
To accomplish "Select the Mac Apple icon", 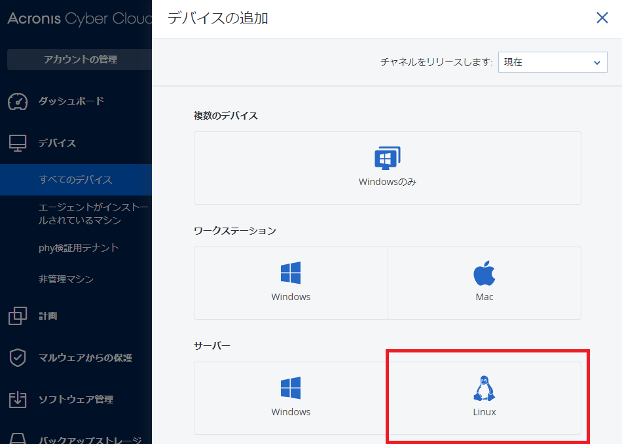I will point(484,272).
